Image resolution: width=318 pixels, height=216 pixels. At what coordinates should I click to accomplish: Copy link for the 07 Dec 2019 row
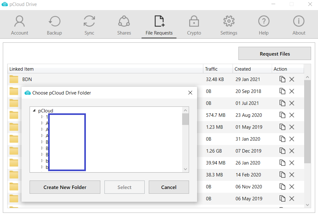tap(282, 151)
